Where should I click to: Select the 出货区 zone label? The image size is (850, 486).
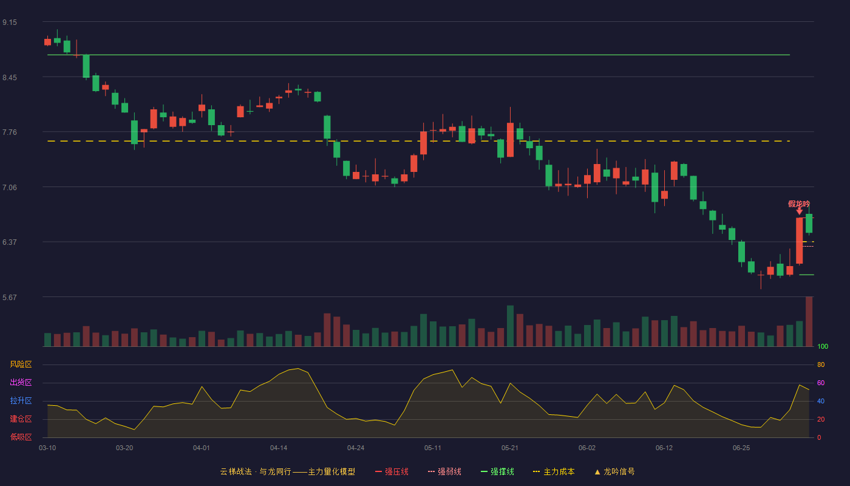point(21,383)
